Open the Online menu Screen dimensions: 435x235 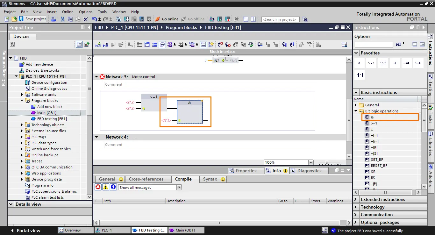pos(68,12)
